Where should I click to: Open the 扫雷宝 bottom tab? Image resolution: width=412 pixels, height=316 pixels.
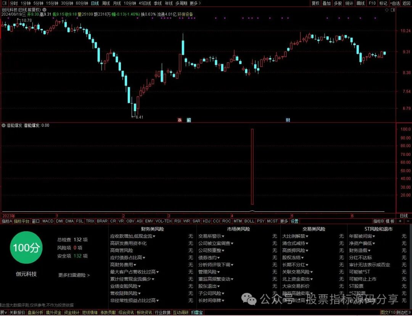197,313
